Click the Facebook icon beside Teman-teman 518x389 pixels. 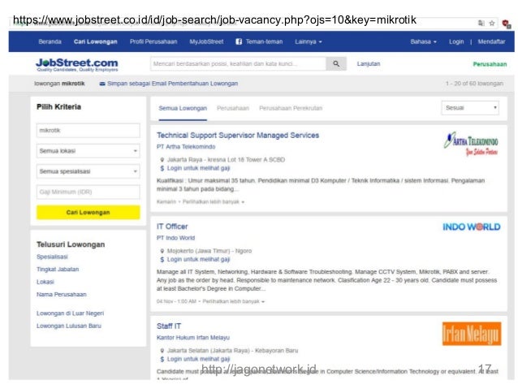pos(239,41)
